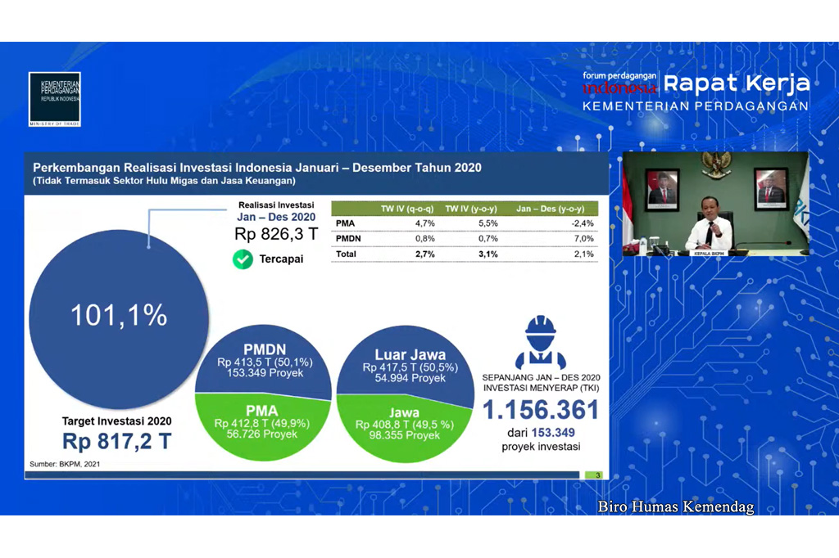
Task: Click the 'Jan – Des (y-o-y)' column header
Action: click(x=551, y=209)
